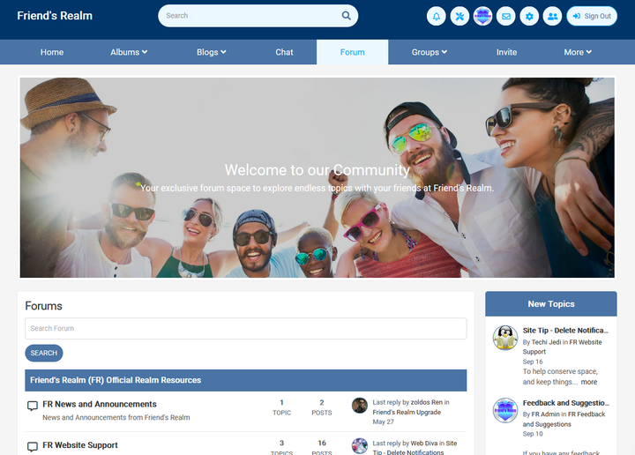
Task: Click the 'Sep 10' topic date
Action: [533, 434]
